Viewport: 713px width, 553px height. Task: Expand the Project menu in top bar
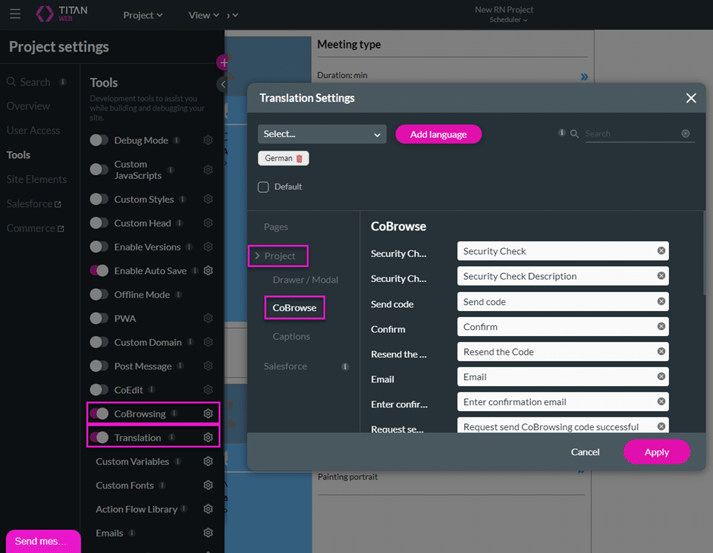[x=143, y=15]
